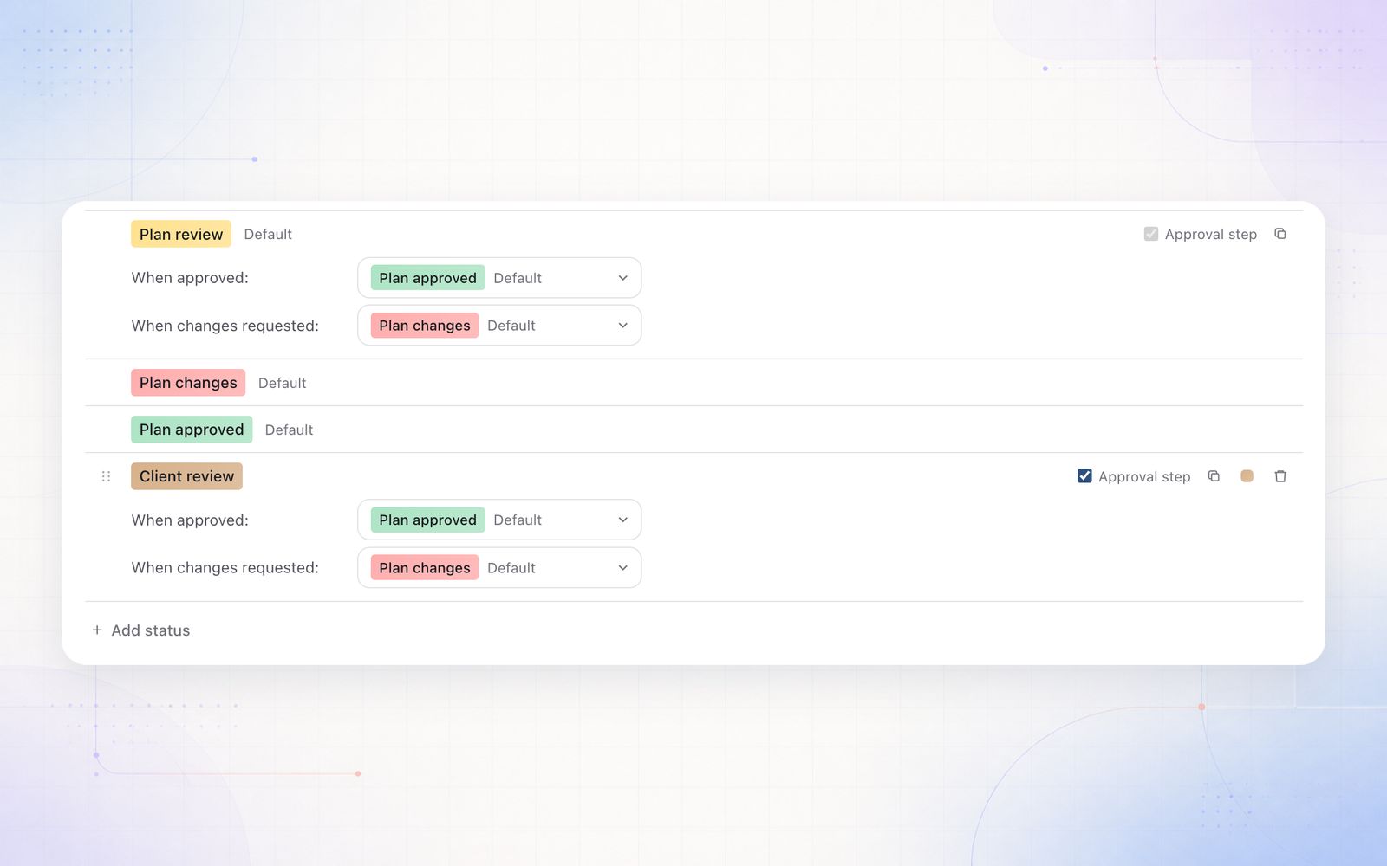Select the Plan approved status row tag
This screenshot has width=1387, height=866.
coord(192,430)
